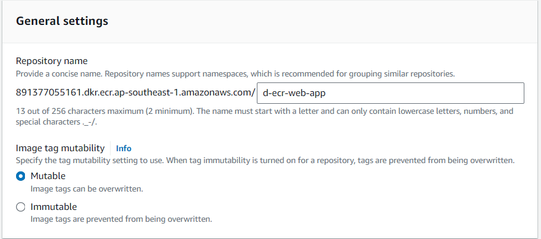Viewport: 541px width, 239px height.
Task: Click the Repository name input field
Action: 390,93
